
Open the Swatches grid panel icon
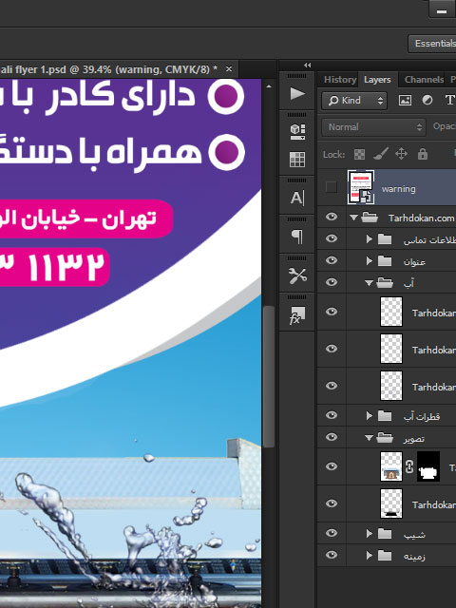[297, 160]
